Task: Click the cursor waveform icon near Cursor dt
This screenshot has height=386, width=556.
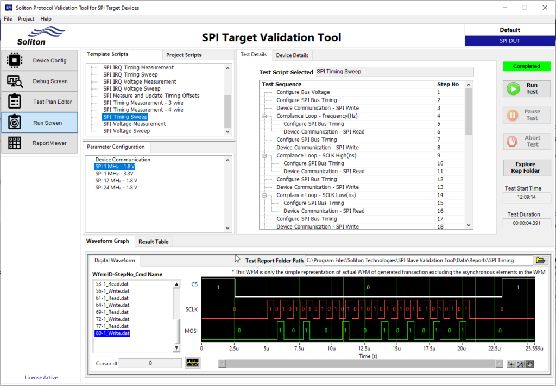Action: (193, 363)
